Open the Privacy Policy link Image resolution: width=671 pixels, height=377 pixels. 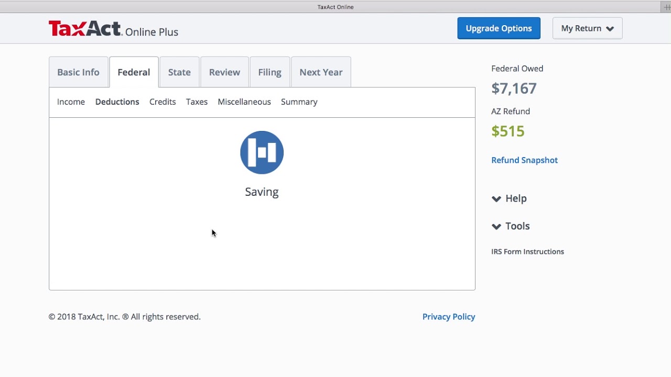point(449,317)
